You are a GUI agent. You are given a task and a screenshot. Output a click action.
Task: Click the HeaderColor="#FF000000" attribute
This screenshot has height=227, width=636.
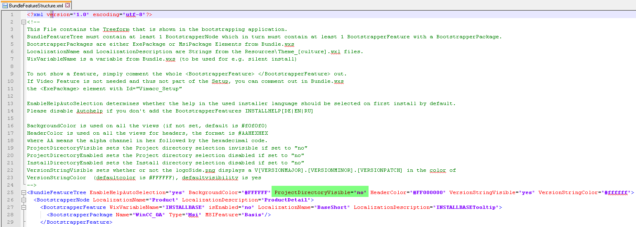coord(408,192)
